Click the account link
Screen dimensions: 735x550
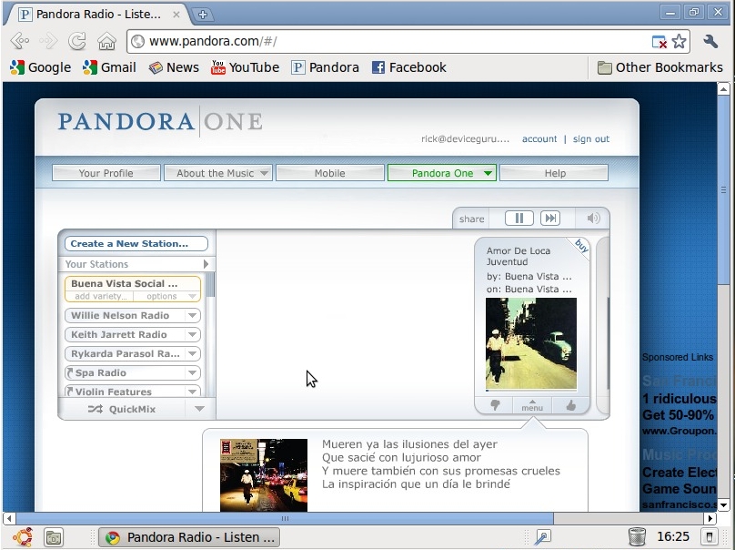[539, 139]
